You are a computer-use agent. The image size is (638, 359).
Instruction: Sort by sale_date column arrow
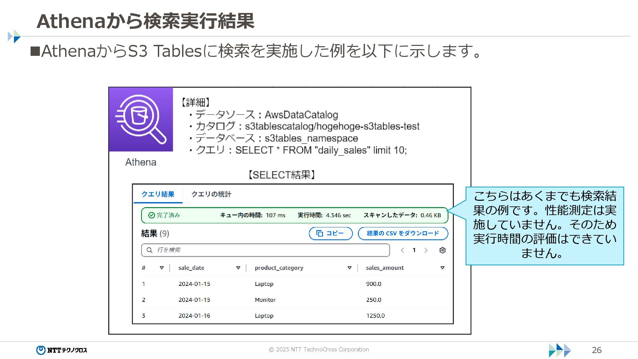click(x=238, y=268)
